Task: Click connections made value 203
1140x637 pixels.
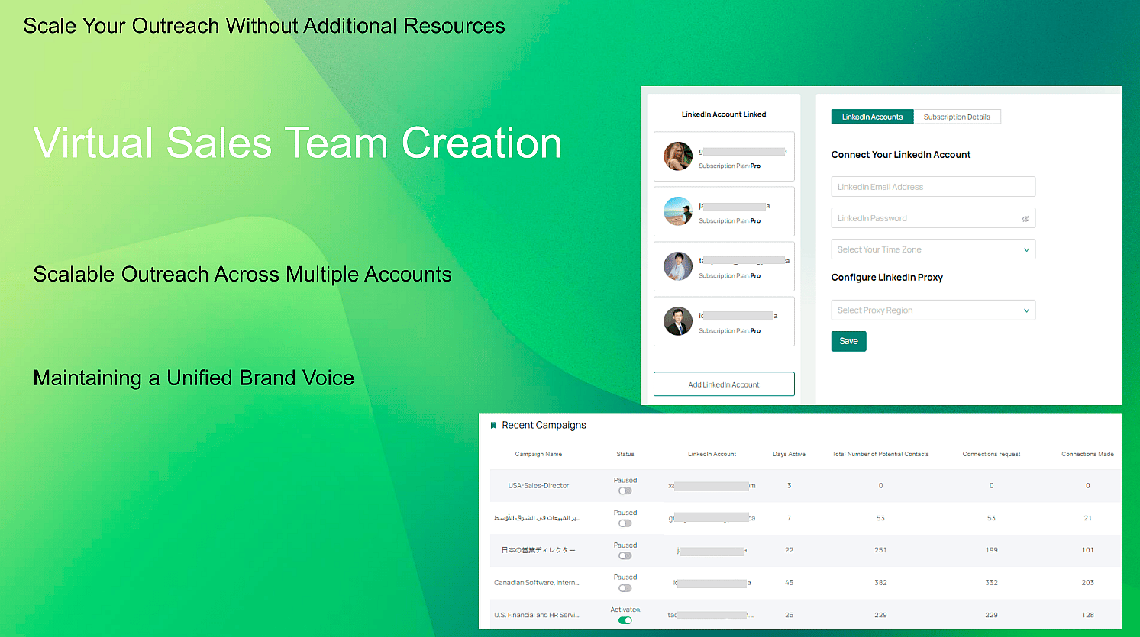Action: 1087,583
